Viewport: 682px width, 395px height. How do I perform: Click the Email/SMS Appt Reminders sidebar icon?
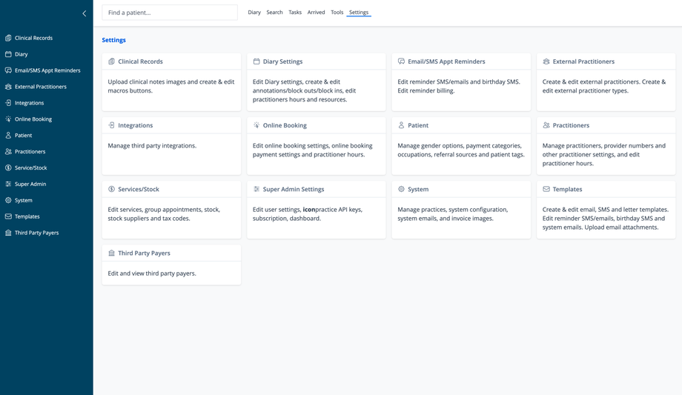[8, 70]
